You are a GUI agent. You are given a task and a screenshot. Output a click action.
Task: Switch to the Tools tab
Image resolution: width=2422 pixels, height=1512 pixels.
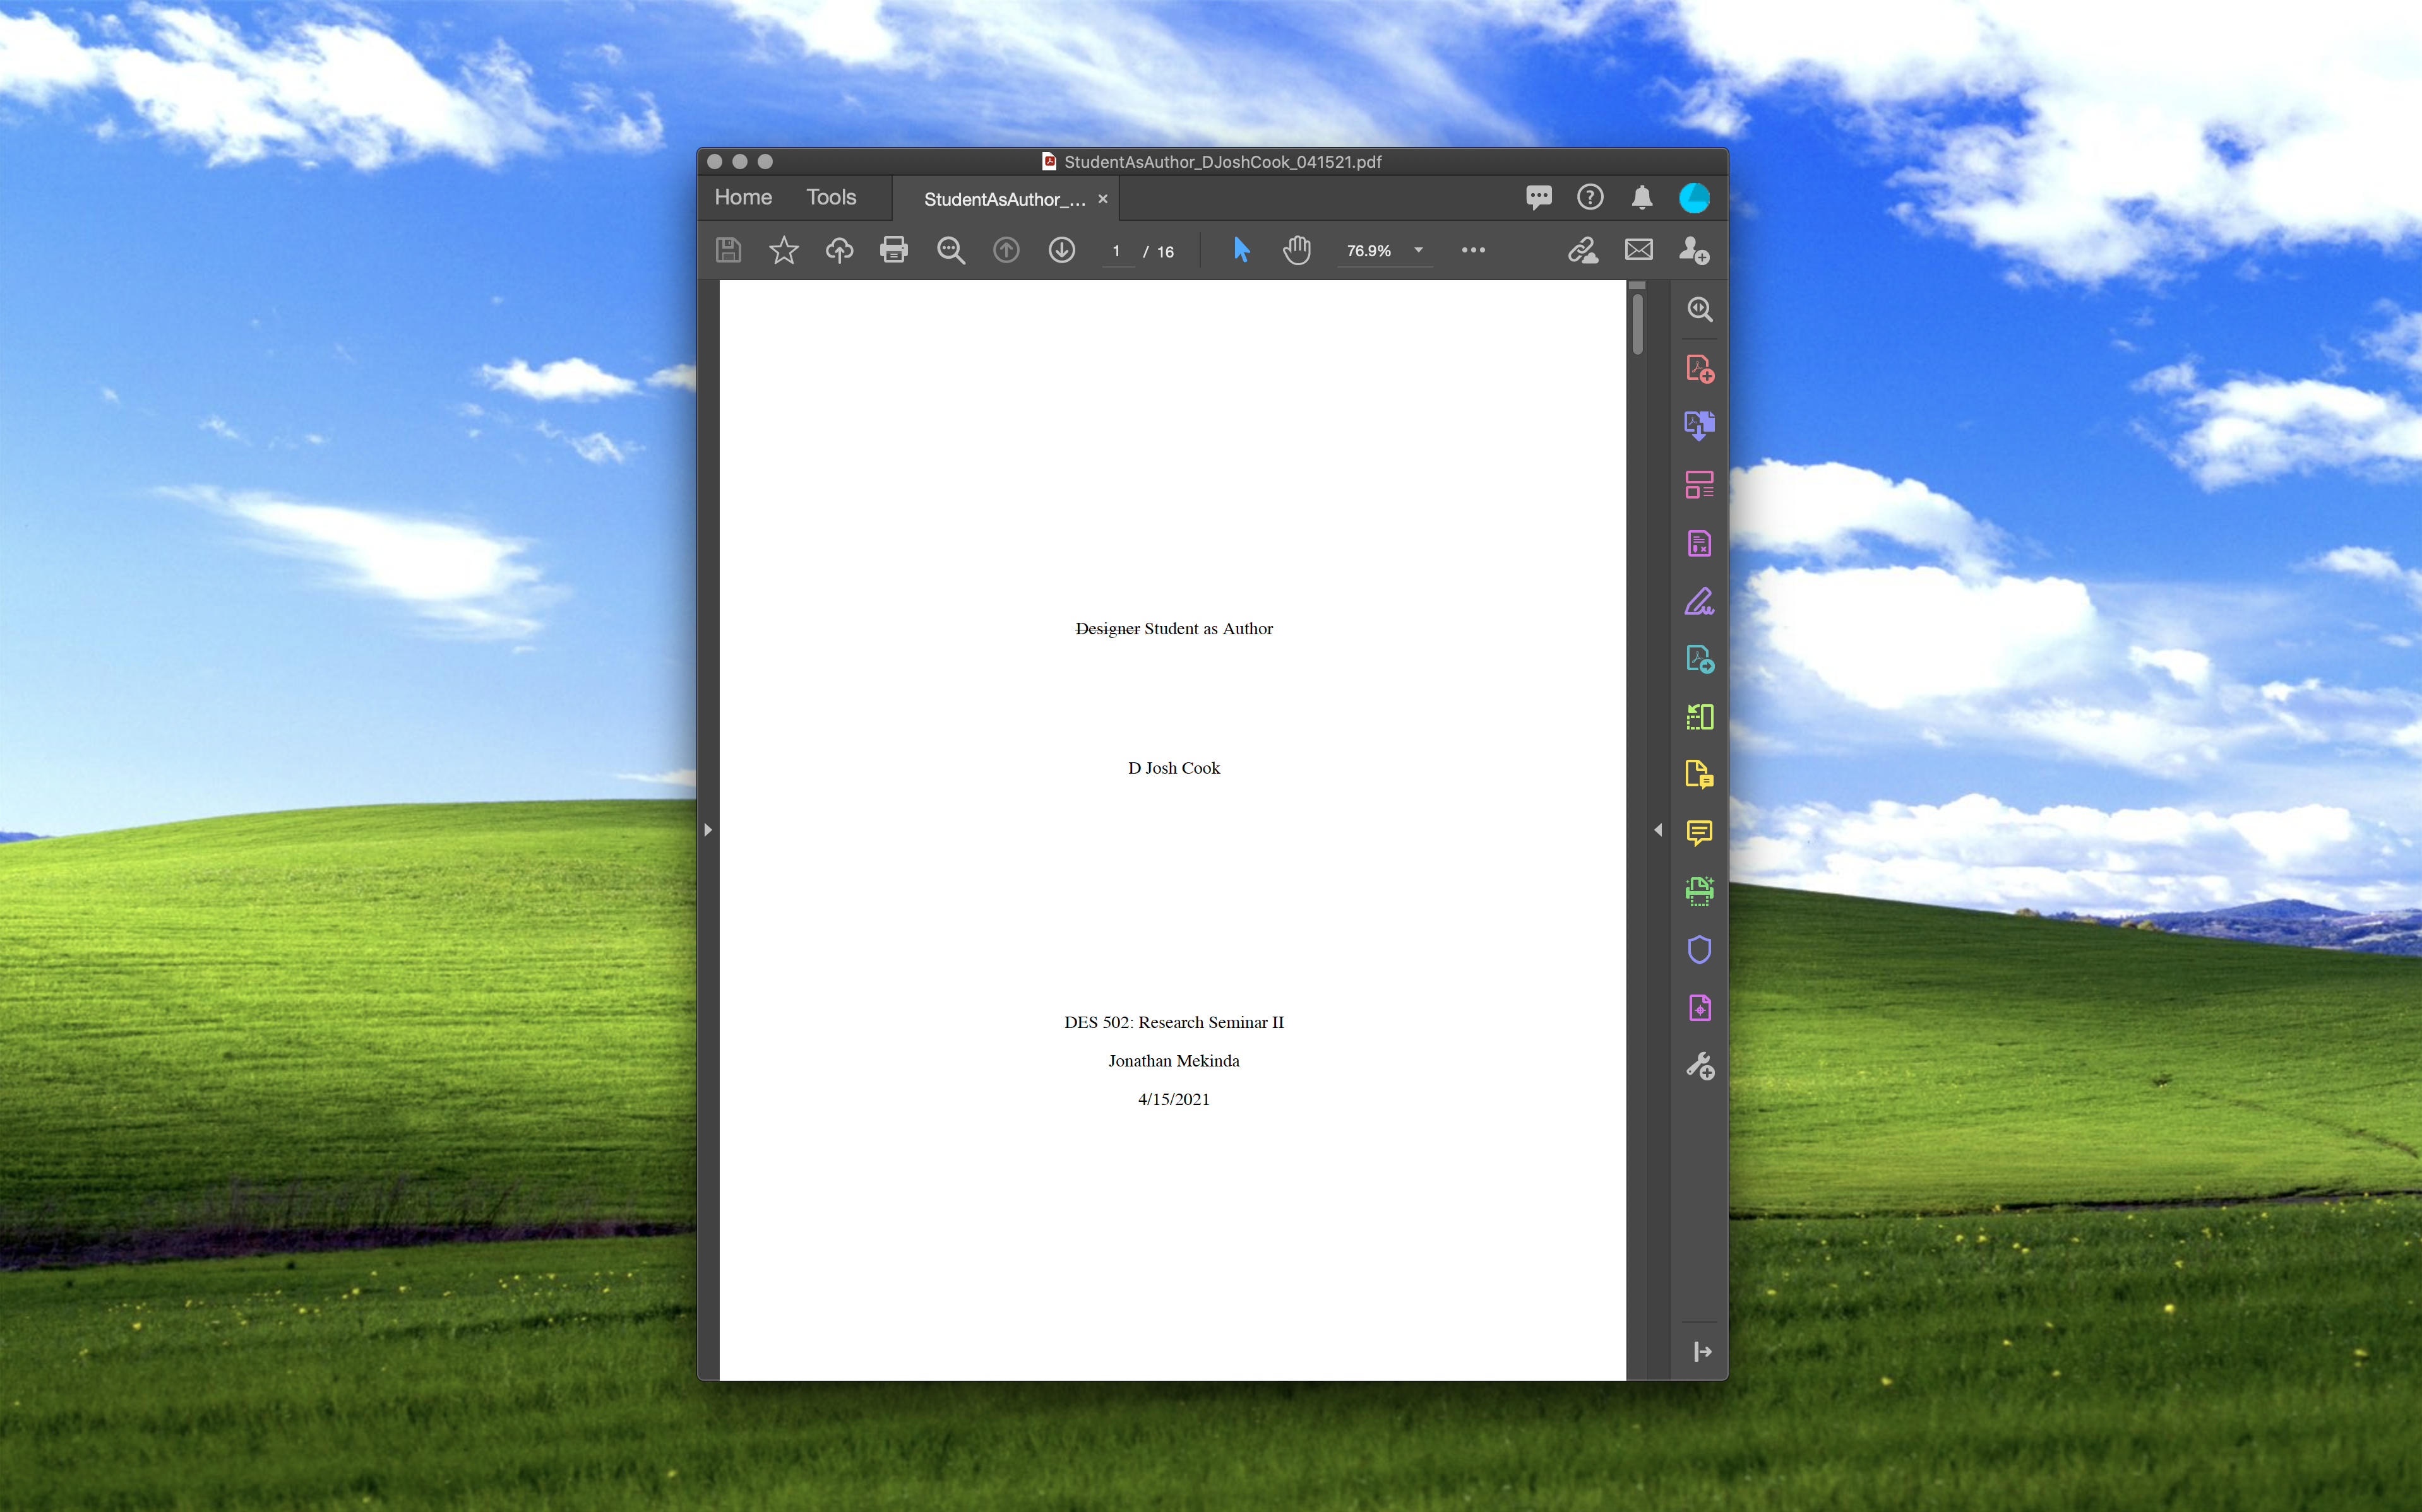[830, 197]
